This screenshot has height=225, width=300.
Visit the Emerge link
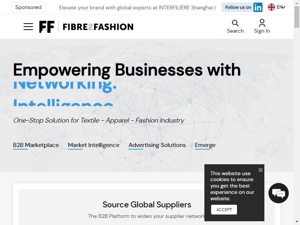click(x=205, y=145)
